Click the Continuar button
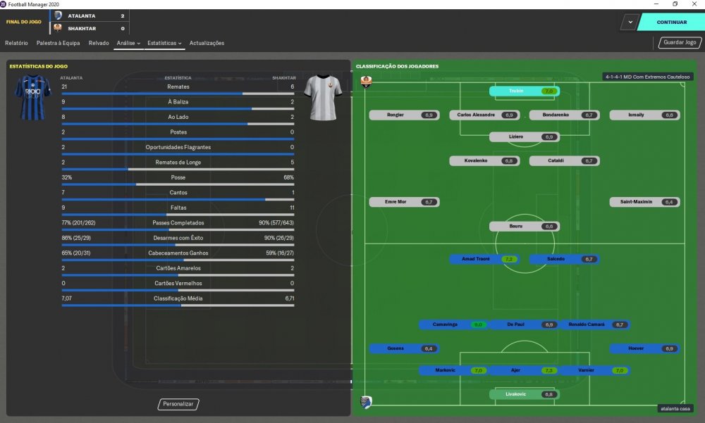Image resolution: width=705 pixels, height=423 pixels. [671, 22]
